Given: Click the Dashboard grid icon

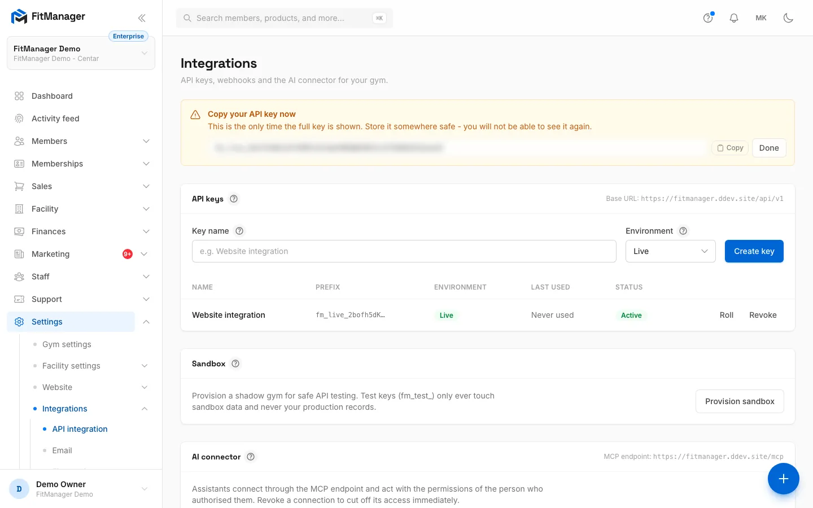Looking at the screenshot, I should (x=19, y=96).
